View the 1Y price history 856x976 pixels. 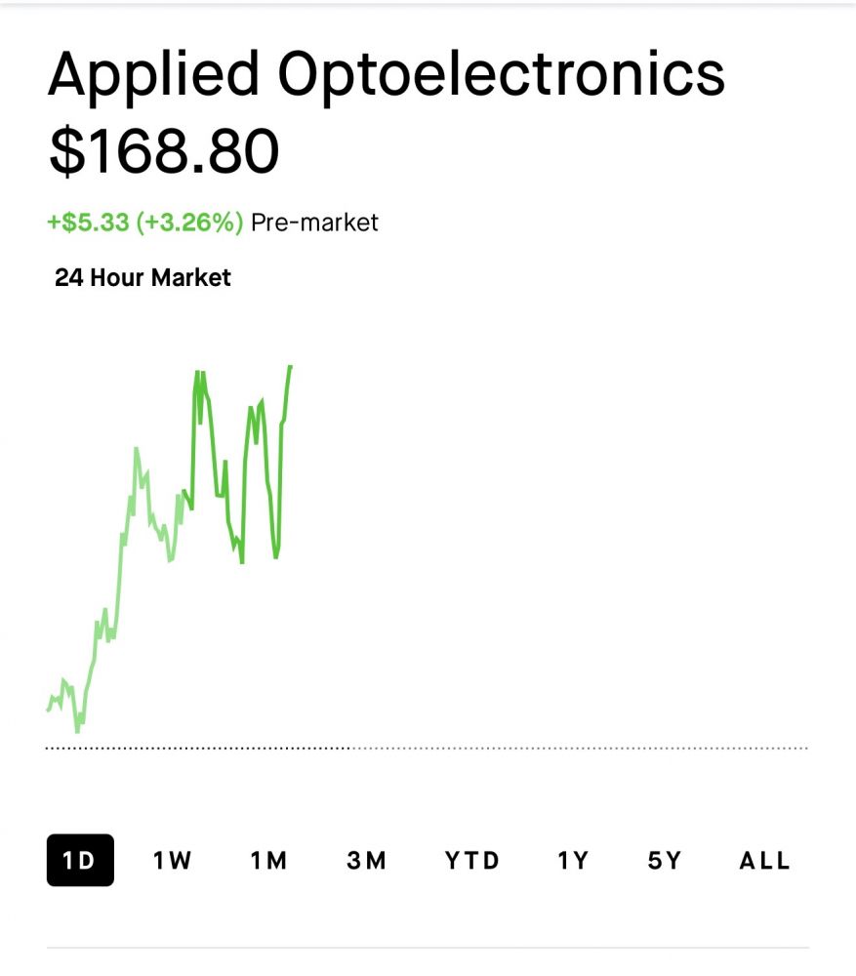pyautogui.click(x=574, y=861)
